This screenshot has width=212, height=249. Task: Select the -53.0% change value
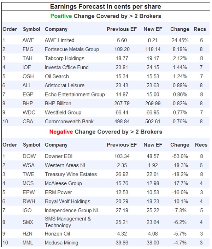180,156
